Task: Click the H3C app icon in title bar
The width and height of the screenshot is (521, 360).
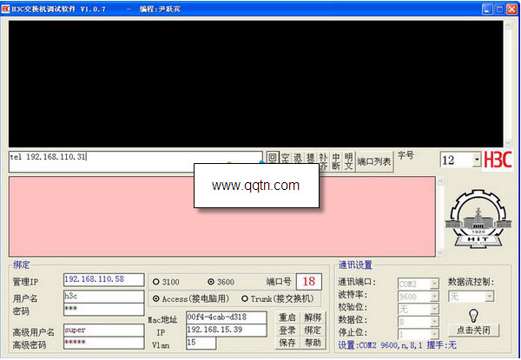Action: [x=5, y=9]
